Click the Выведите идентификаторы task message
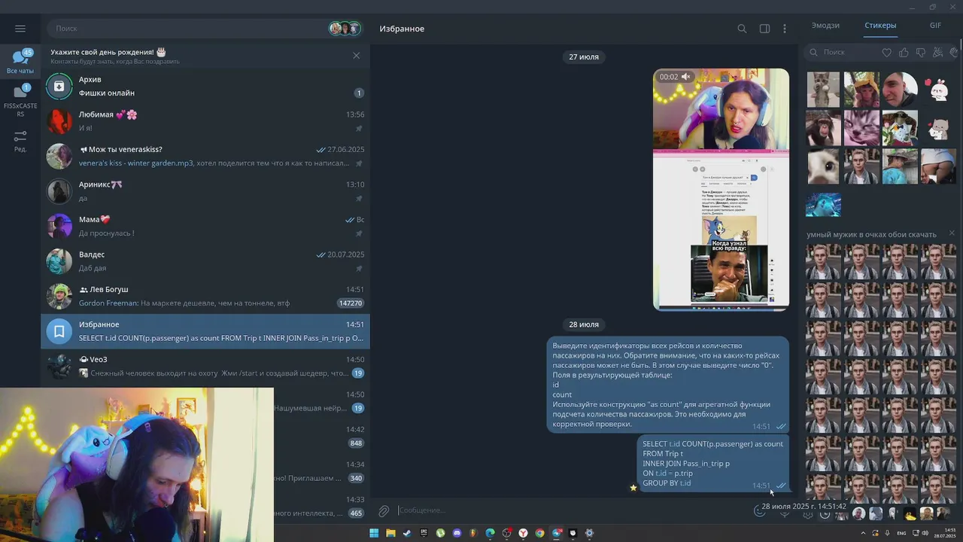The image size is (963, 542). coord(667,385)
